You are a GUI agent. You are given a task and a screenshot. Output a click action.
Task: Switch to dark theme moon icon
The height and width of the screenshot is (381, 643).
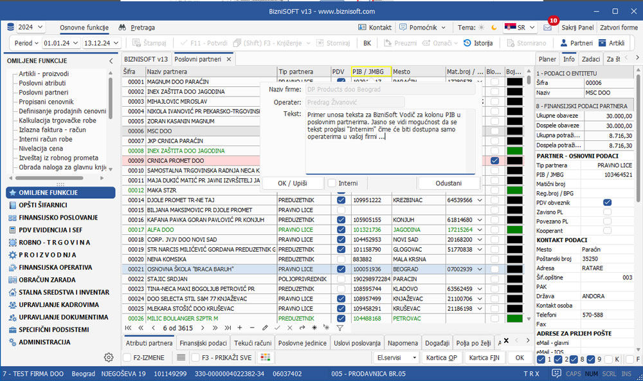[x=494, y=28]
